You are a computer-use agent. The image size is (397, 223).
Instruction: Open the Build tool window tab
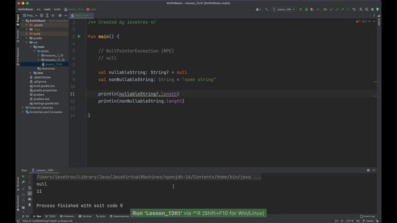click(x=100, y=216)
